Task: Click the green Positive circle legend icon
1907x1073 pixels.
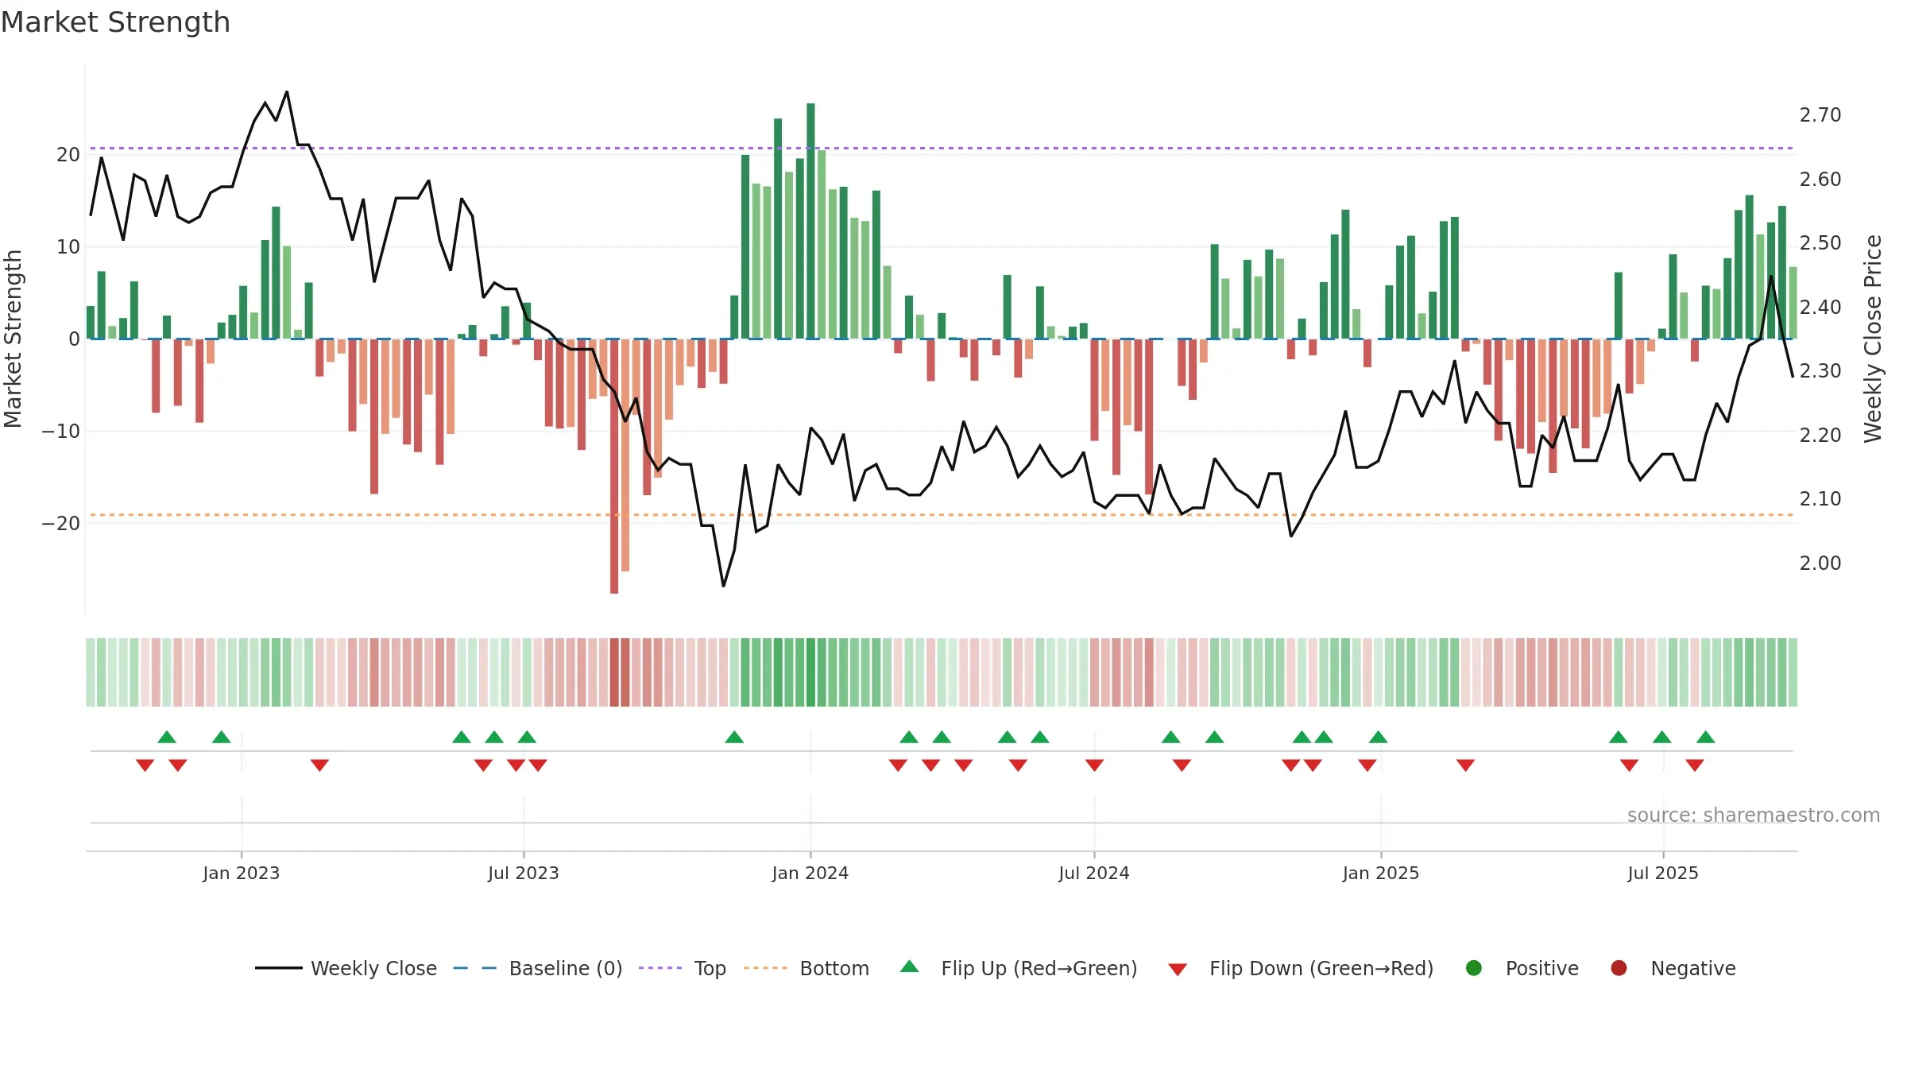Action: (x=1474, y=968)
